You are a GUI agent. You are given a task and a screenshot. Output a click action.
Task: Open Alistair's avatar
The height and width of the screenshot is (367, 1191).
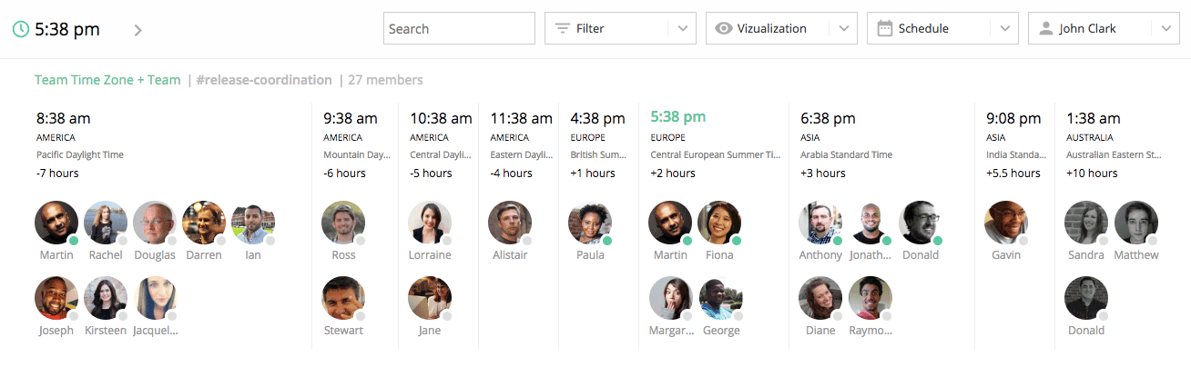click(x=510, y=223)
